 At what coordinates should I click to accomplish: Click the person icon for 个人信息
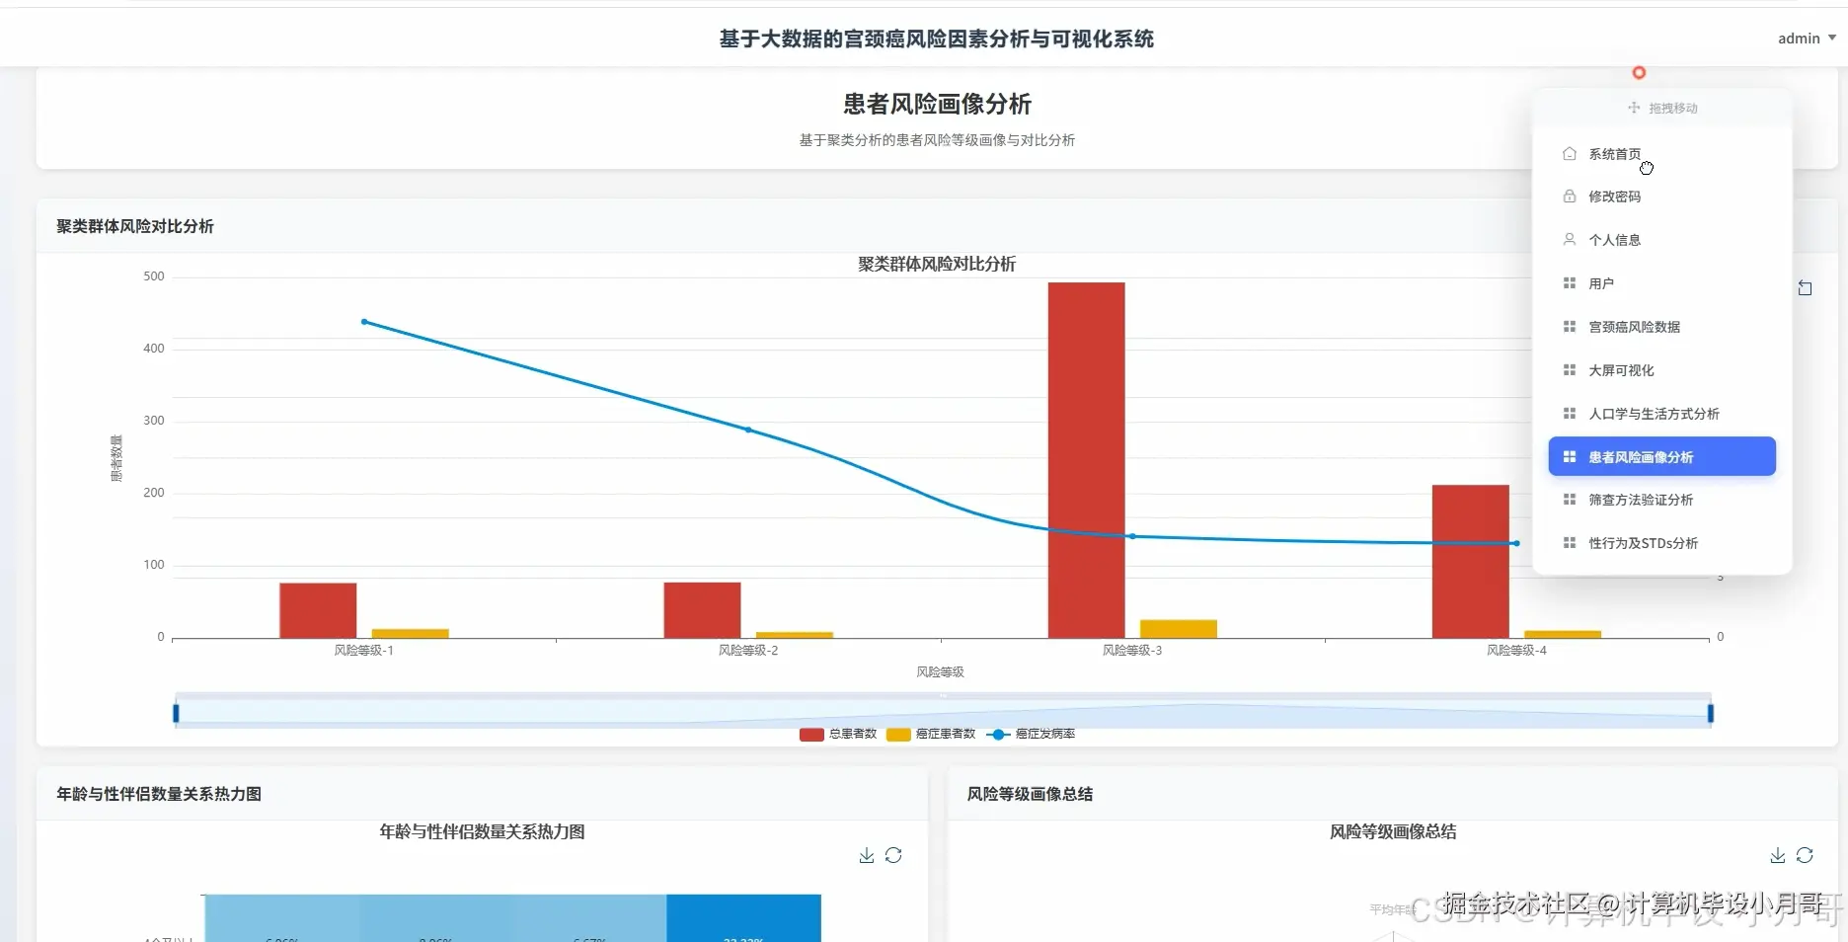click(1570, 240)
